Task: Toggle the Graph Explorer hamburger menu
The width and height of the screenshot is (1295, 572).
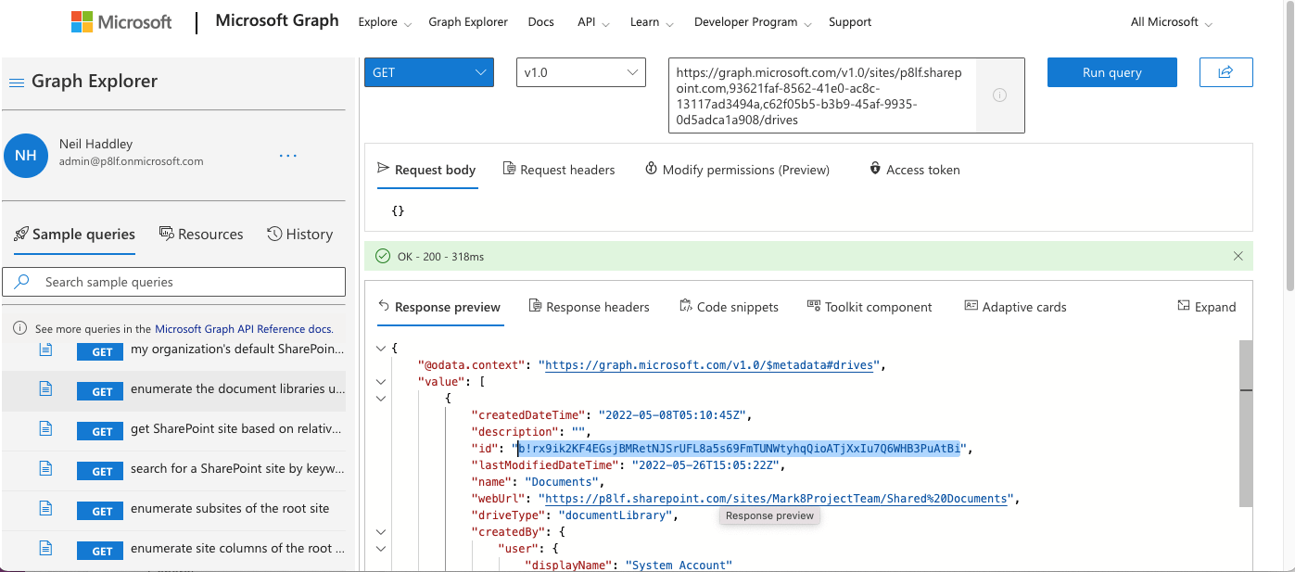Action: [x=16, y=83]
